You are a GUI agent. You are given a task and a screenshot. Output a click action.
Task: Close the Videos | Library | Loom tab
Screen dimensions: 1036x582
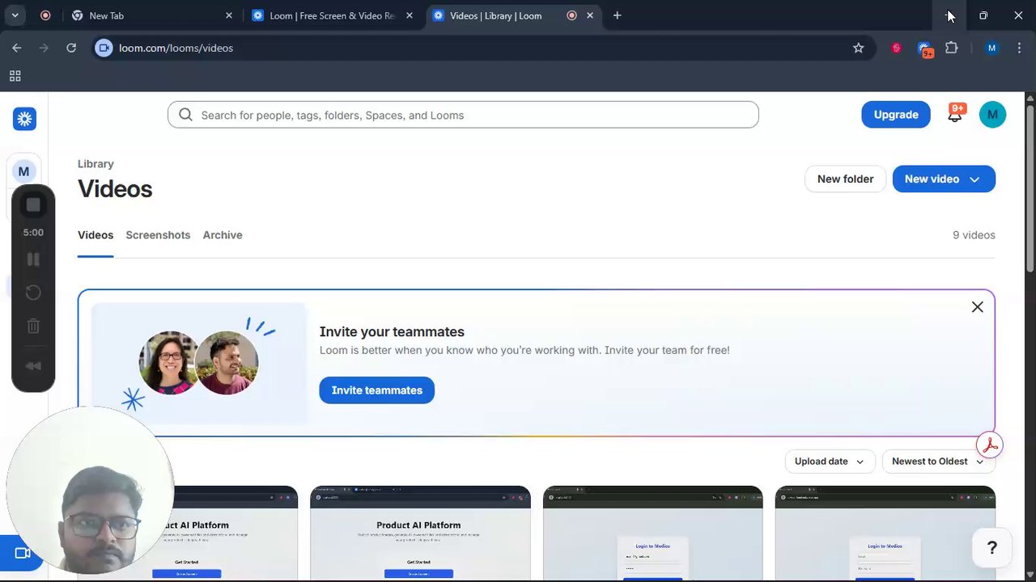pyautogui.click(x=590, y=15)
